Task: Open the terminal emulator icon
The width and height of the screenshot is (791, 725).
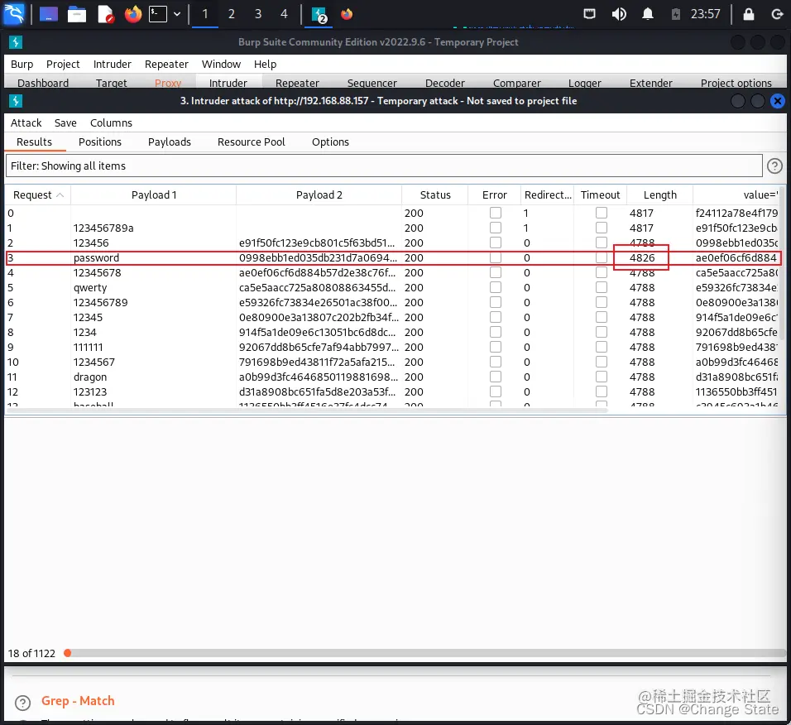Action: tap(158, 14)
